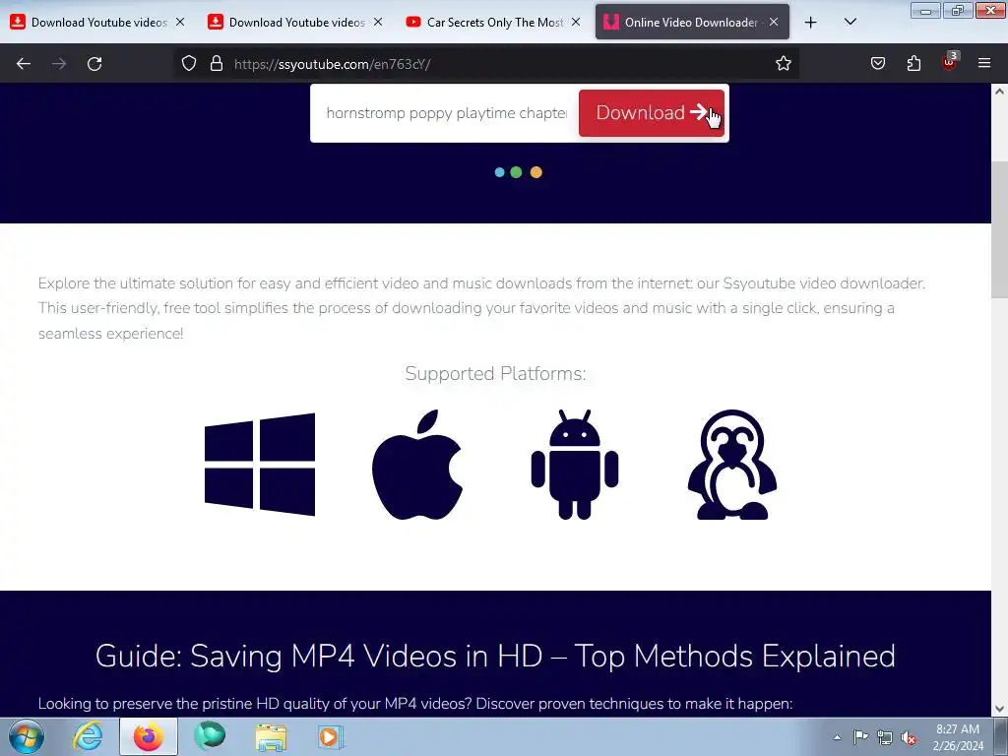The height and width of the screenshot is (756, 1008).
Task: Click the site security padlock icon
Action: click(x=217, y=64)
